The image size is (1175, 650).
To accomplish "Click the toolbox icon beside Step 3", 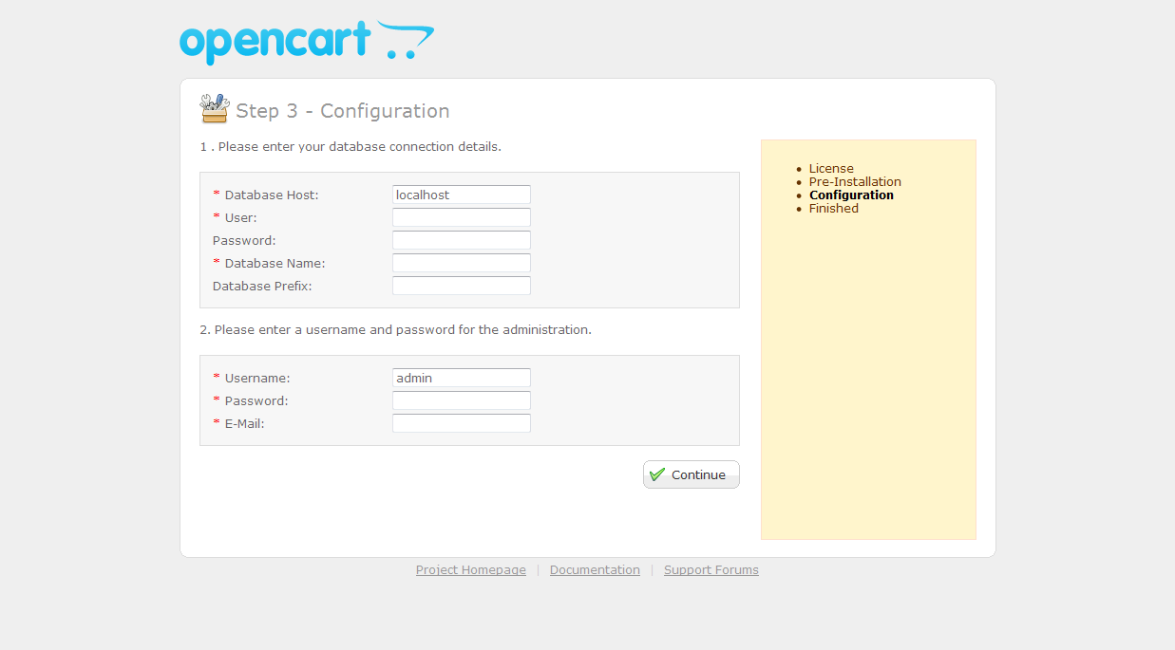I will [215, 109].
